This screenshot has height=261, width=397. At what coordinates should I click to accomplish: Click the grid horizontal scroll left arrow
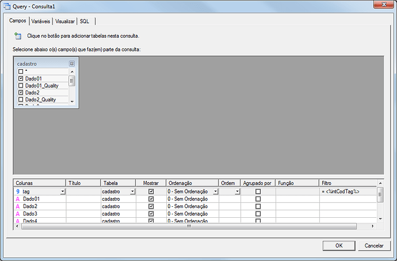(17, 226)
